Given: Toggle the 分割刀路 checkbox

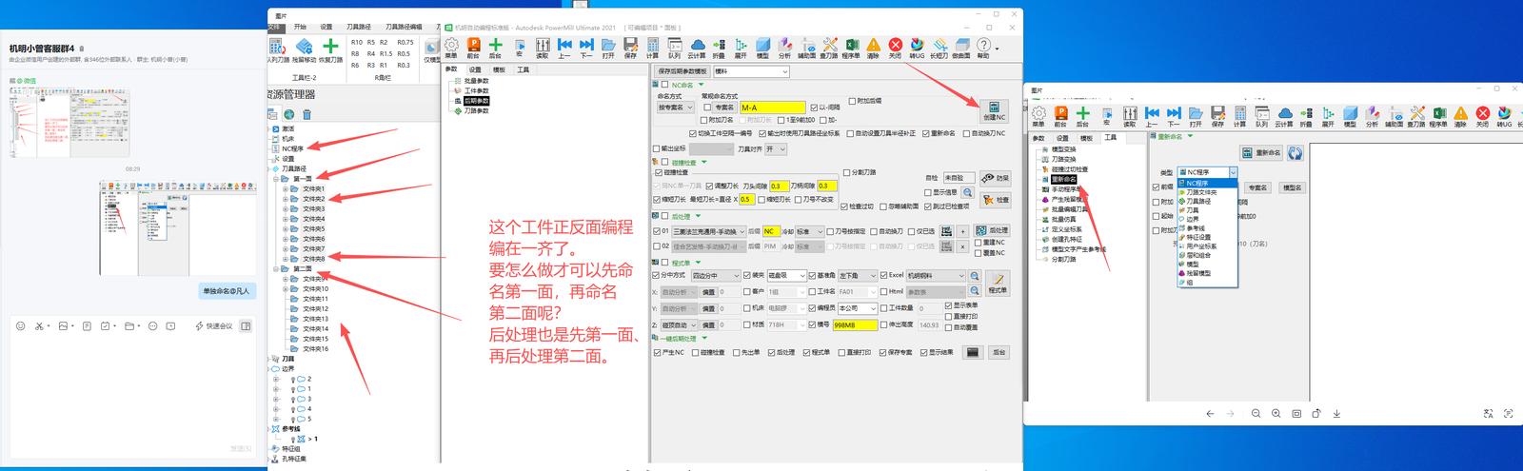Looking at the screenshot, I should tap(847, 173).
